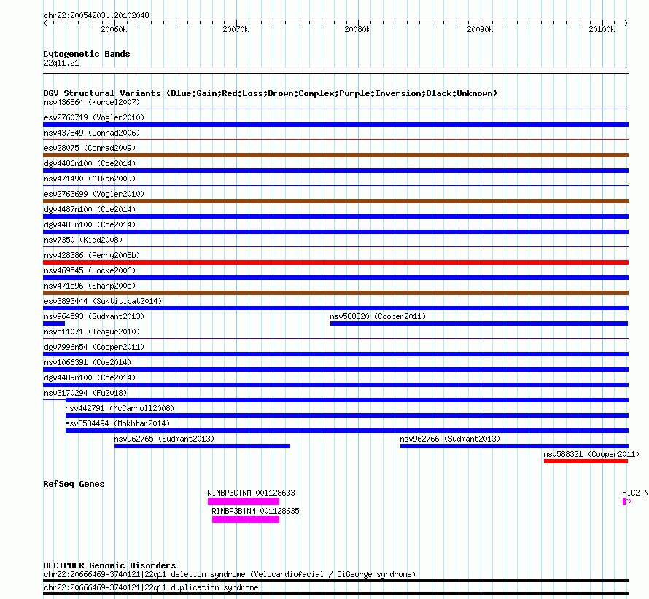Click the HIC2 gene arrow glyph
This screenshot has height=599, width=649.
coord(626,501)
